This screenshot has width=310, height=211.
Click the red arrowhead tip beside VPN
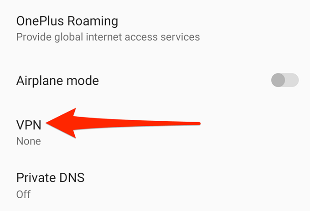(48, 123)
